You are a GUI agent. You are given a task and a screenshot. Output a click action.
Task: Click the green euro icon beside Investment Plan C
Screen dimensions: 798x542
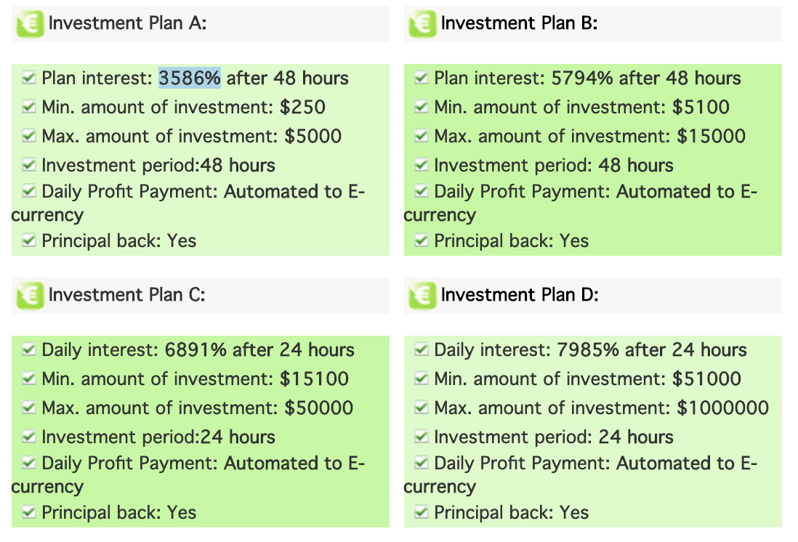click(30, 296)
